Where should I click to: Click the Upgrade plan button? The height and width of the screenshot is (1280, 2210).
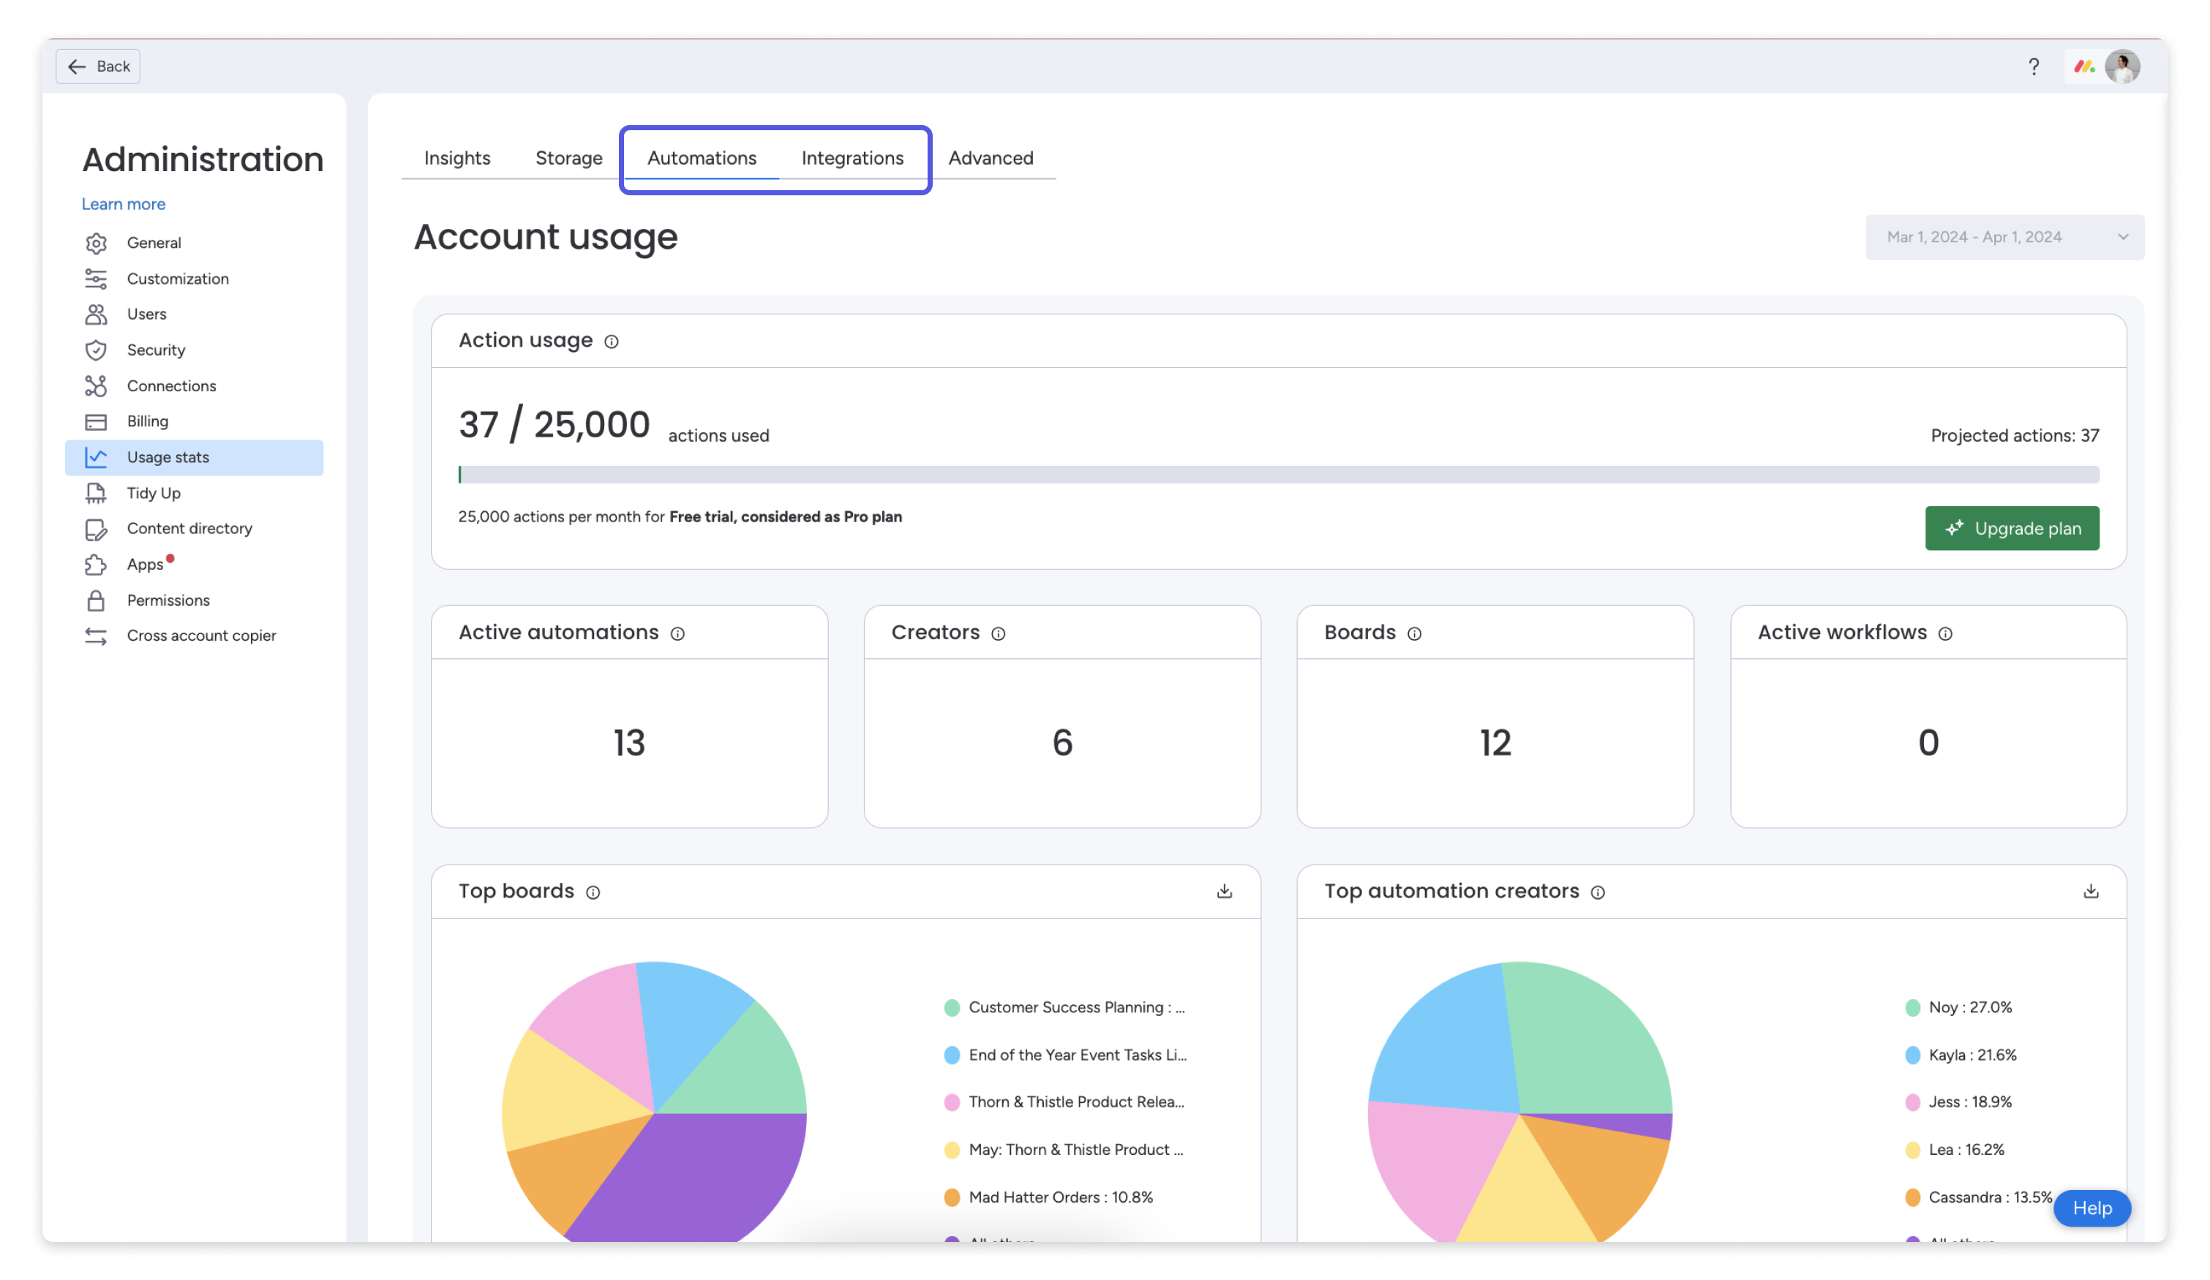point(2012,528)
